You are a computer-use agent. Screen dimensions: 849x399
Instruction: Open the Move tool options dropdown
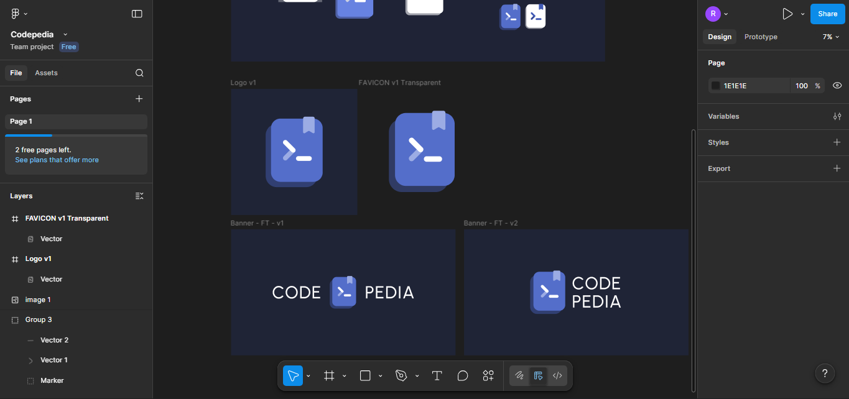click(x=309, y=376)
